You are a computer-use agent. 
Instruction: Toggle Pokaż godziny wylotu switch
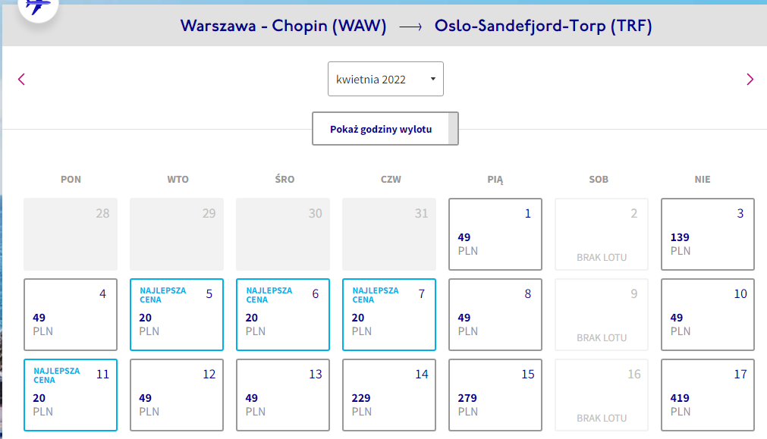(x=385, y=129)
